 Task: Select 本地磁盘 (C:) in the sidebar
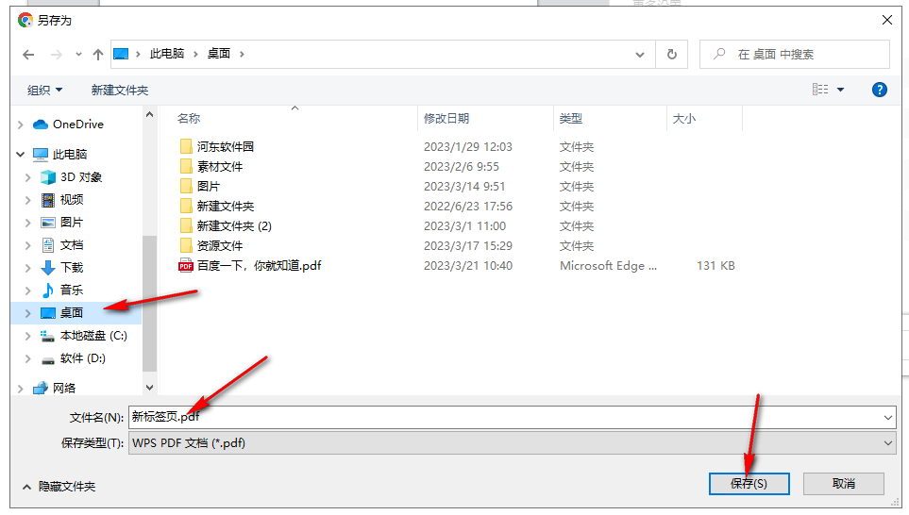click(x=93, y=336)
